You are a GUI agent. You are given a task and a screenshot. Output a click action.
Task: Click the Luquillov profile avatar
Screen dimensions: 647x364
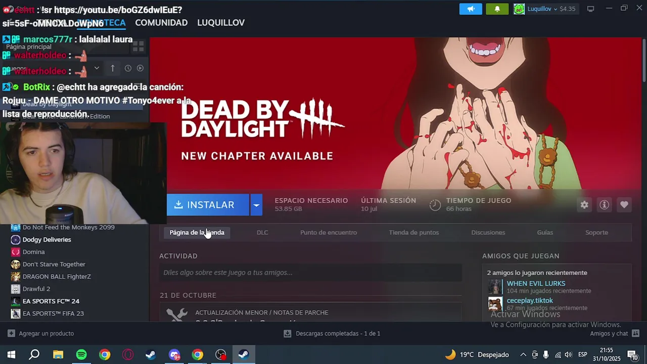pos(519,9)
